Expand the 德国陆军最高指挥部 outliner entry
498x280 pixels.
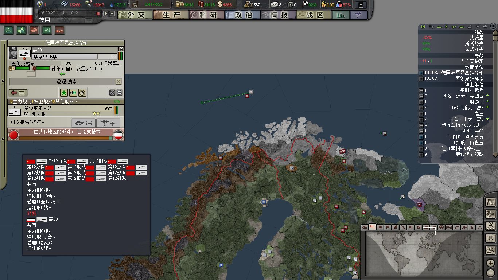(421, 73)
